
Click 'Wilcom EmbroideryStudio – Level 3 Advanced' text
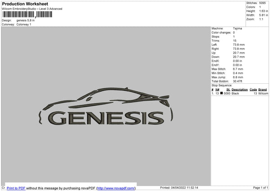pos(32,9)
